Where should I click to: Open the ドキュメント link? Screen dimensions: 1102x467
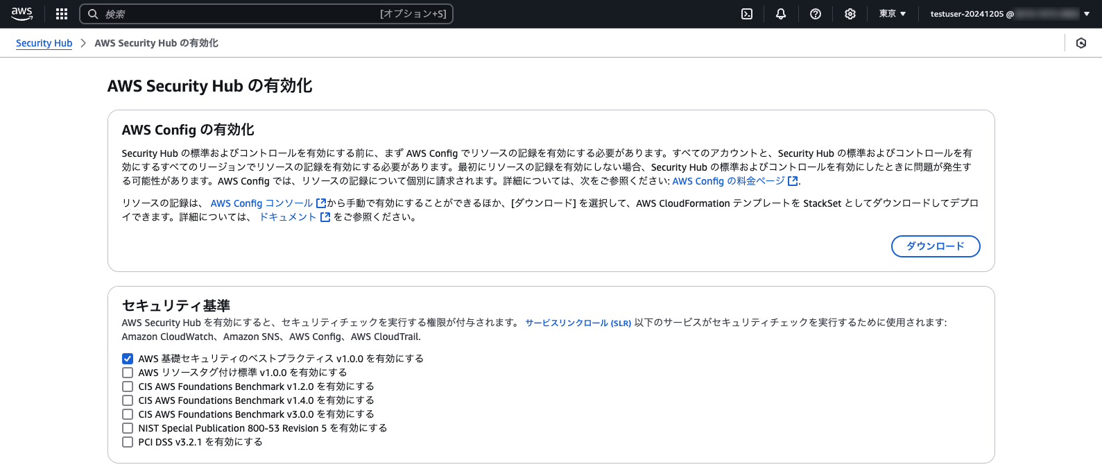tap(288, 217)
